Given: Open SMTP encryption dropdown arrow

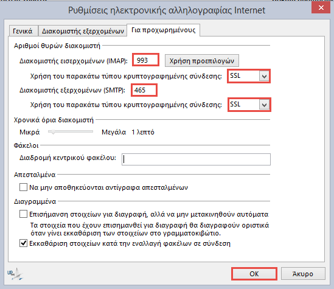Looking at the screenshot, I should pos(264,105).
